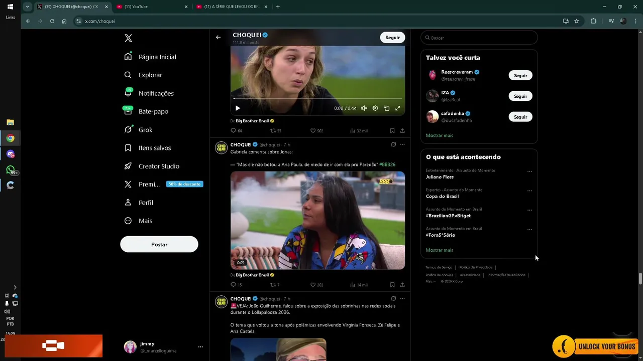
Task: Seek on the video progress bar
Action: [317, 99]
